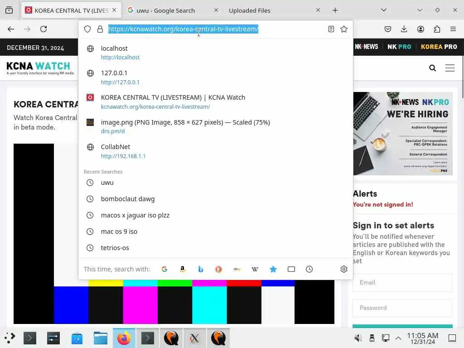Open the System Settings taskbar icon
The image size is (464, 348).
(53, 338)
